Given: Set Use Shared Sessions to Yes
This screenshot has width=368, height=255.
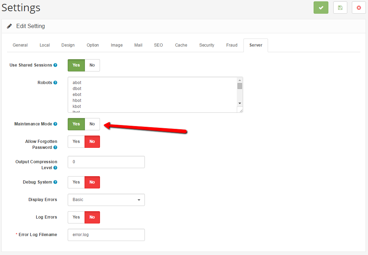Looking at the screenshot, I should [76, 65].
